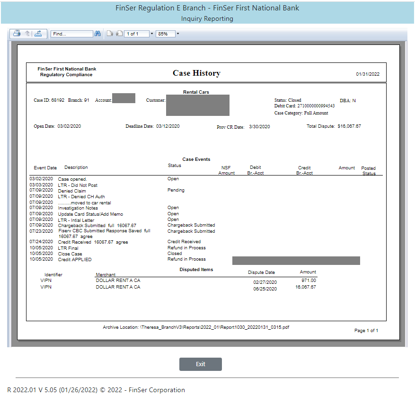Click the Prov CR Date value 3/30/2020
Screen dimensions: 415x404
point(259,127)
